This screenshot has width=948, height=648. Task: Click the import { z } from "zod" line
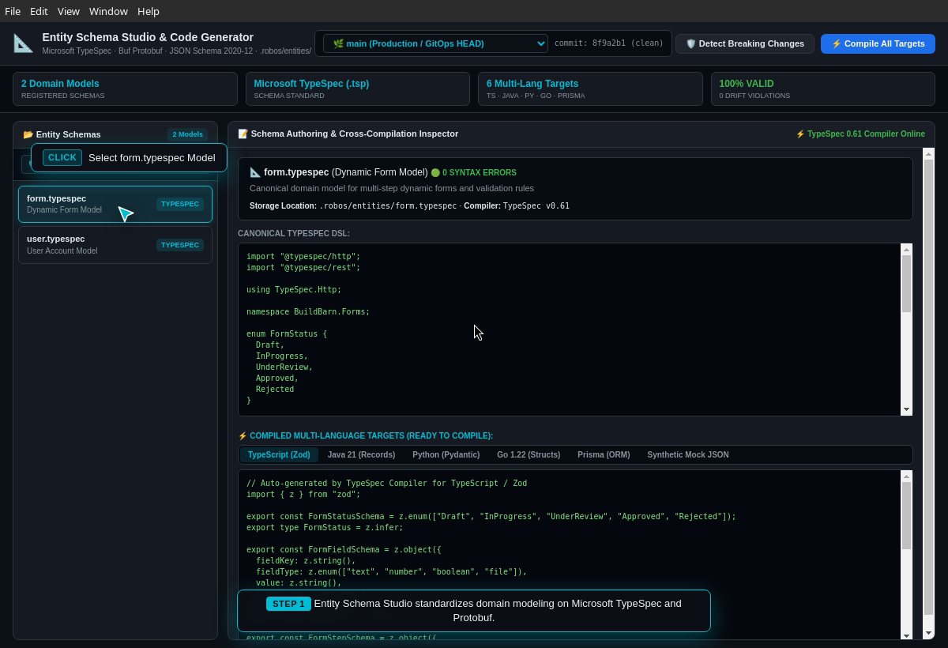pos(303,494)
